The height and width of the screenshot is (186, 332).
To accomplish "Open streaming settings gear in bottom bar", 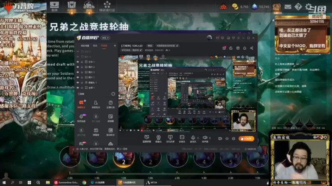I will [x=234, y=138].
